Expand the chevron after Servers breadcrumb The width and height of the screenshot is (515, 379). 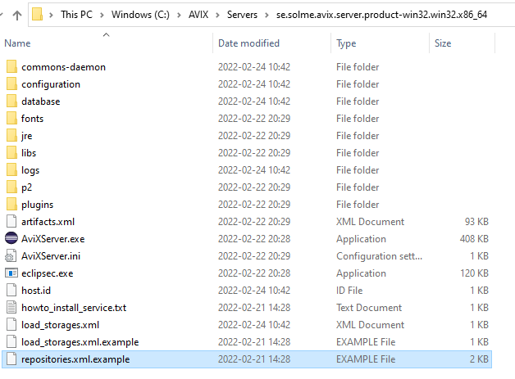click(268, 15)
